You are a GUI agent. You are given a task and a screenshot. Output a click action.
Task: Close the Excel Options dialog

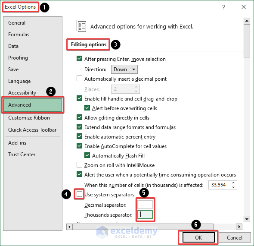click(x=244, y=7)
